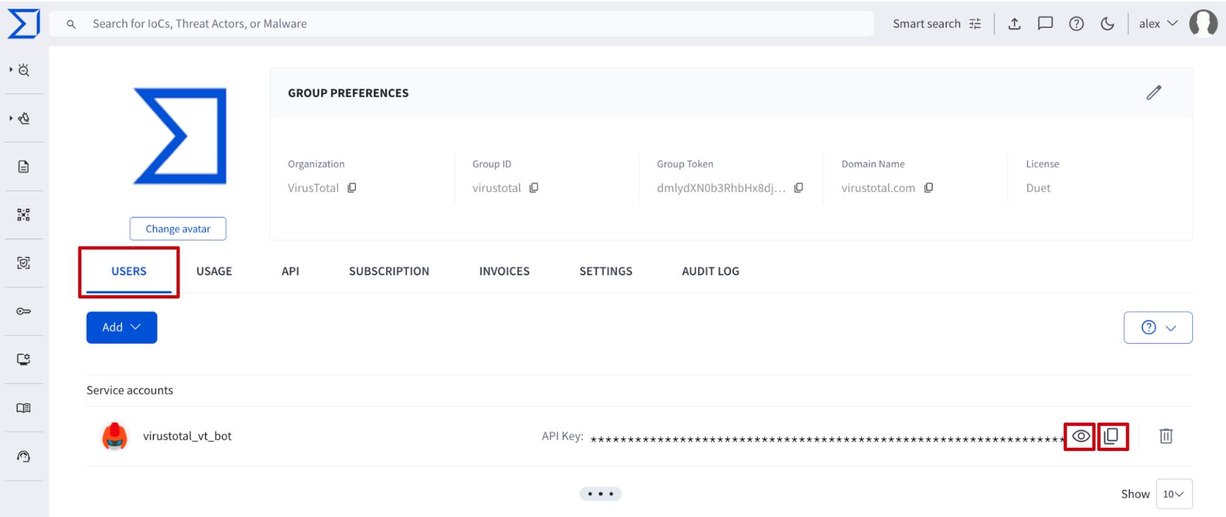Copy the Domain Name virustotal.com

click(929, 187)
